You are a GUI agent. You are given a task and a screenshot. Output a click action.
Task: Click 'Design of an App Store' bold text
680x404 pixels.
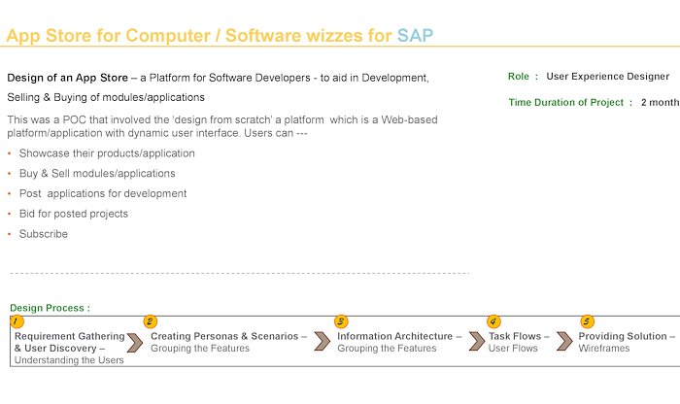[68, 78]
